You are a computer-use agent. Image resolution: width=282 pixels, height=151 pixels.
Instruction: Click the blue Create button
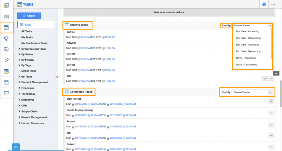pos(29,16)
